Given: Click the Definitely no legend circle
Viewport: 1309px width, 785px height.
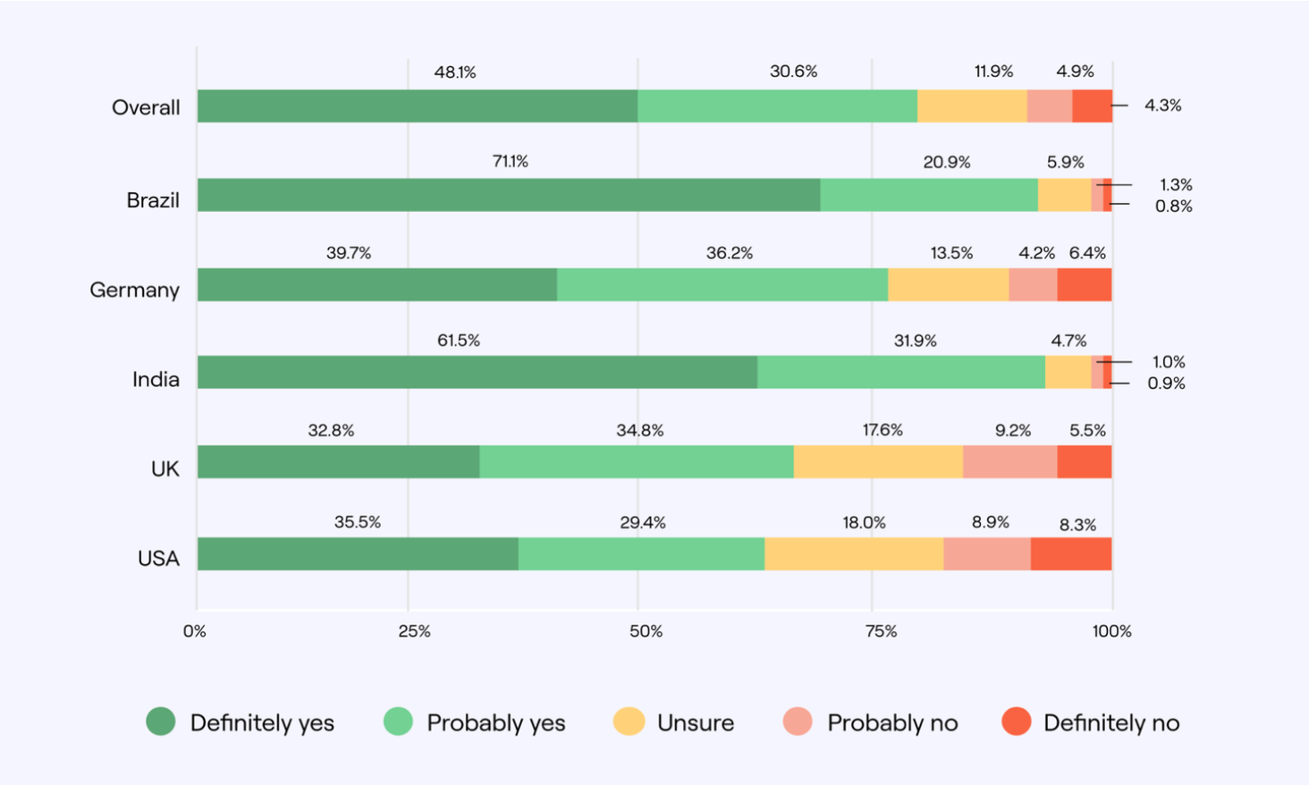Looking at the screenshot, I should point(1016,722).
